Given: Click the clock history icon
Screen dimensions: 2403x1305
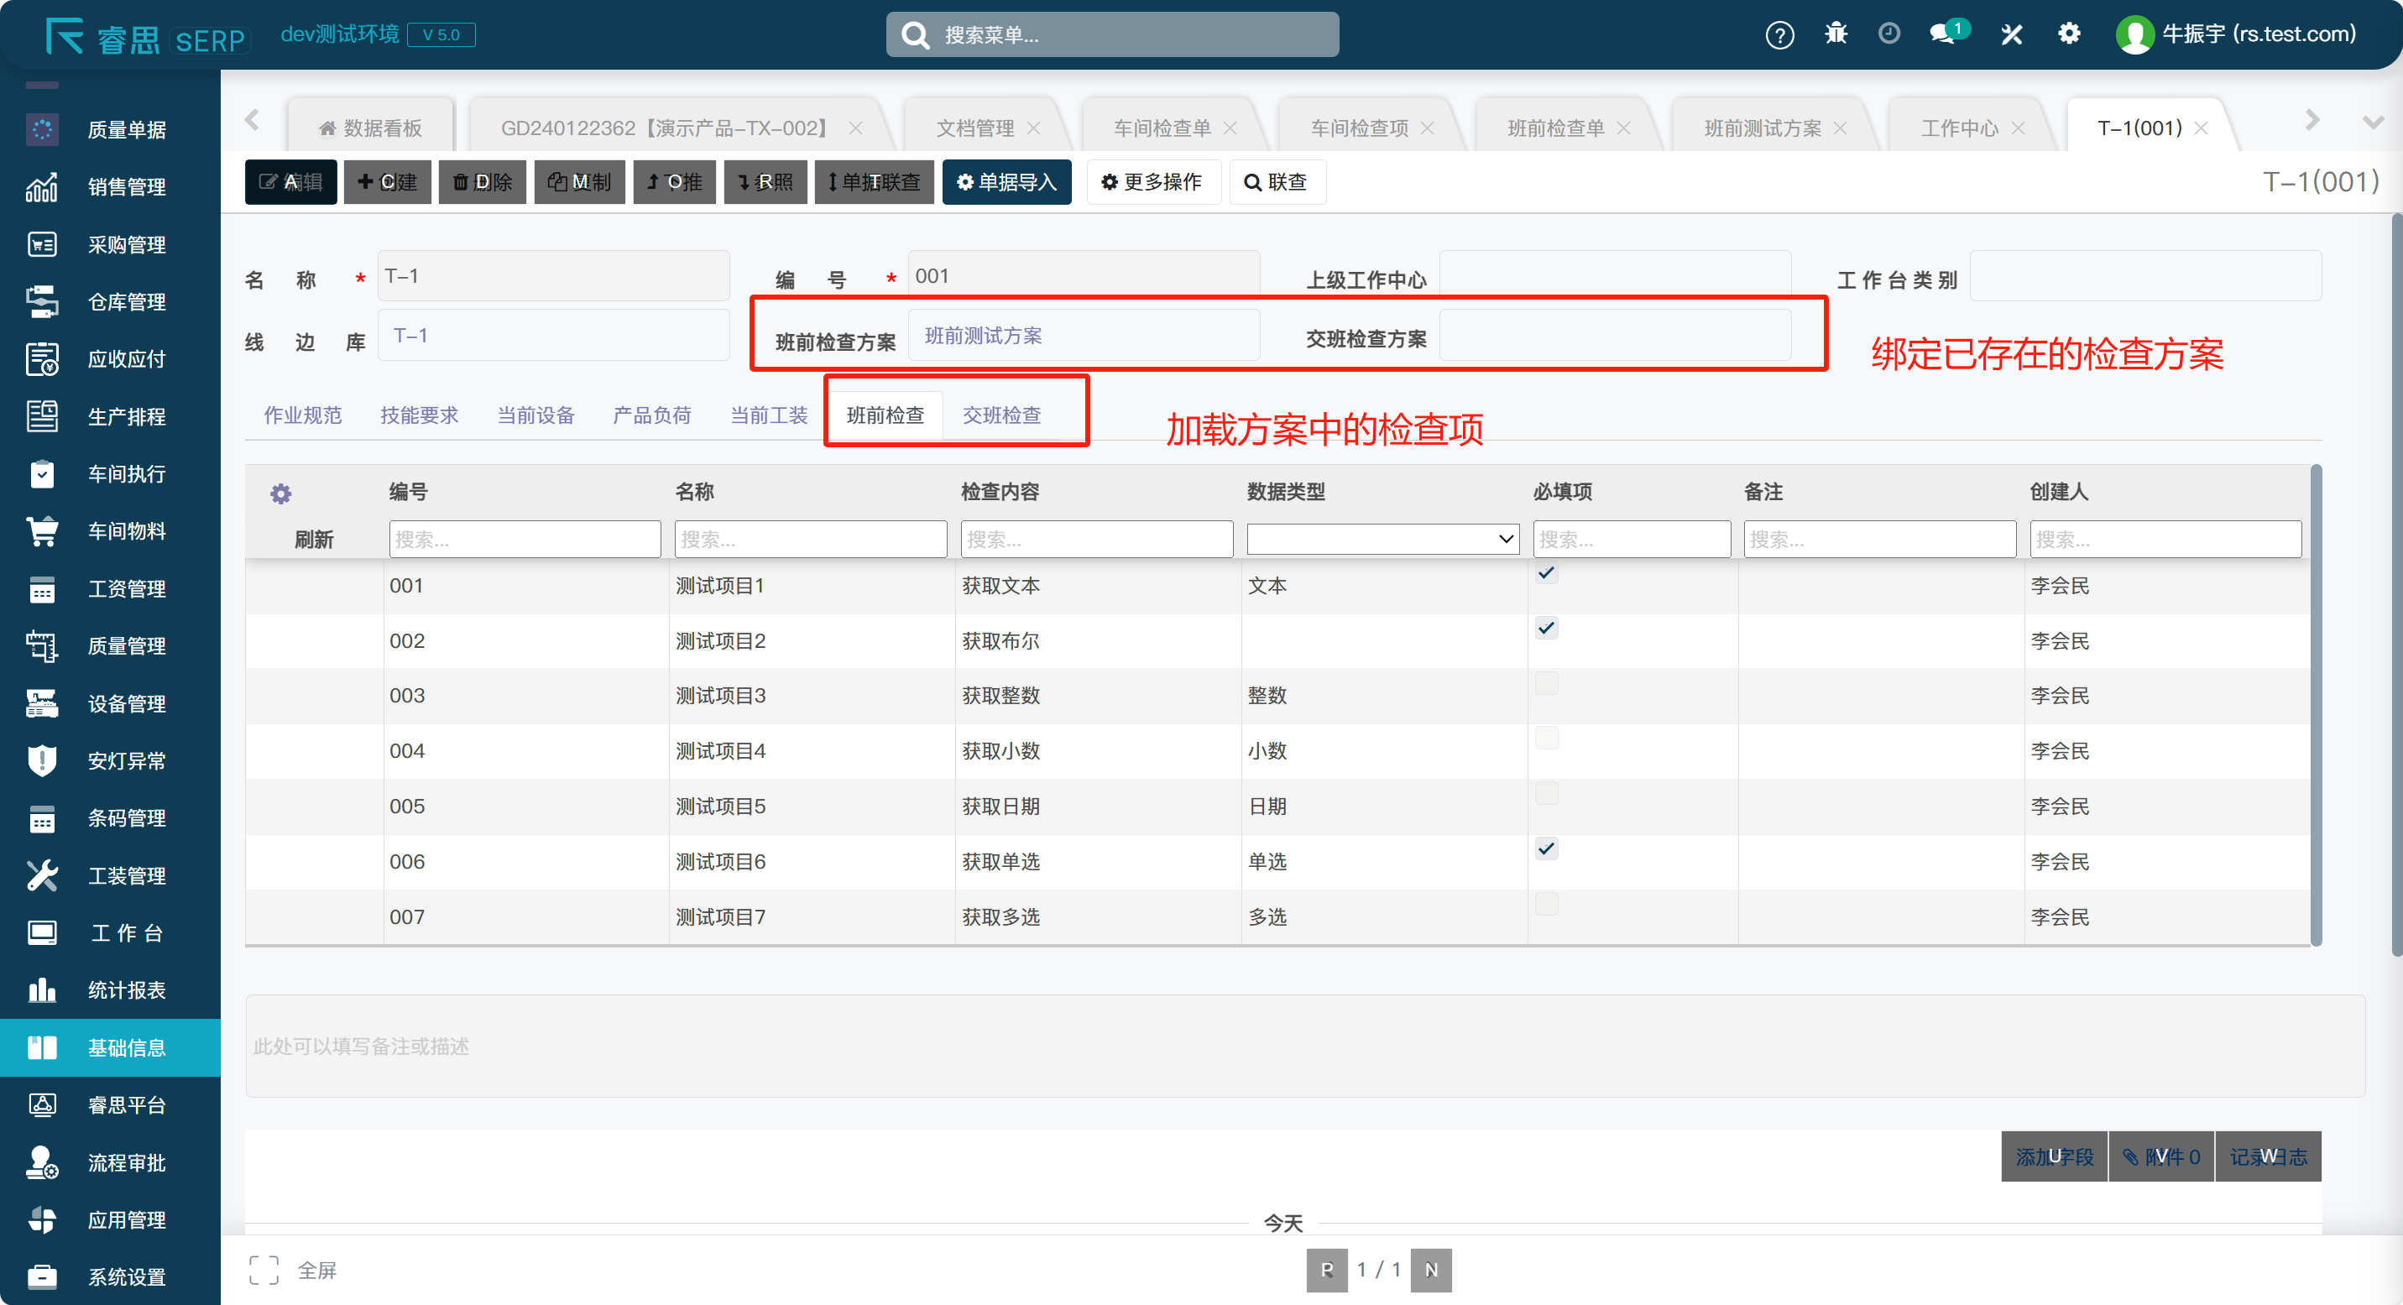Looking at the screenshot, I should [1888, 34].
